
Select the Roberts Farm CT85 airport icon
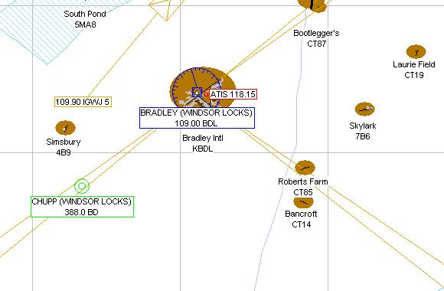point(305,168)
